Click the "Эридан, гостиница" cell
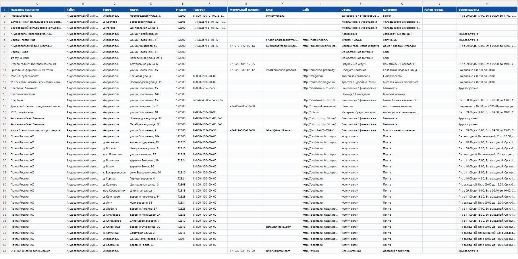 pyautogui.click(x=37, y=40)
